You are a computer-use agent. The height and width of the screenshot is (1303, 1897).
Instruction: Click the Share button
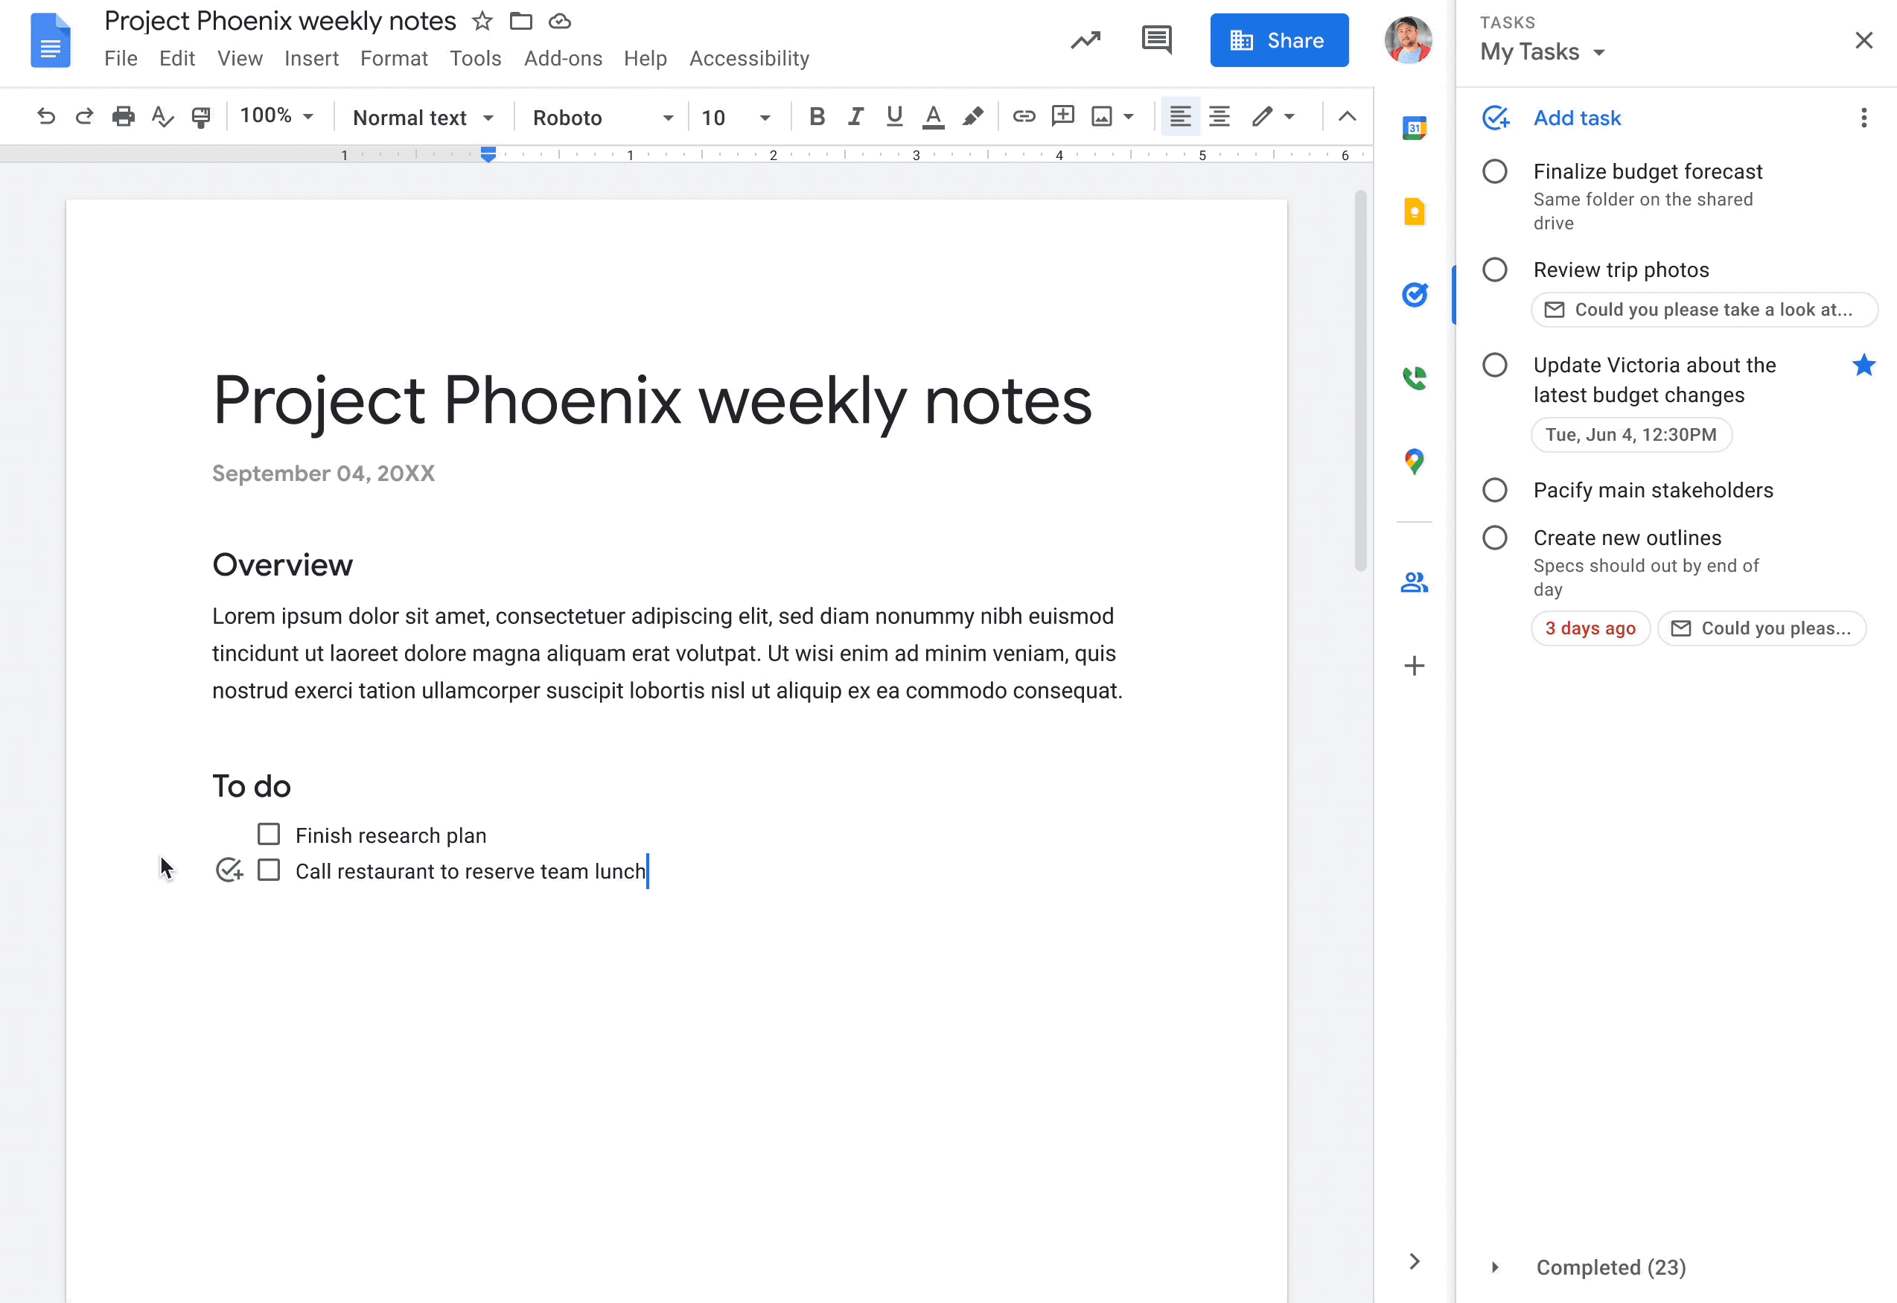click(1278, 40)
